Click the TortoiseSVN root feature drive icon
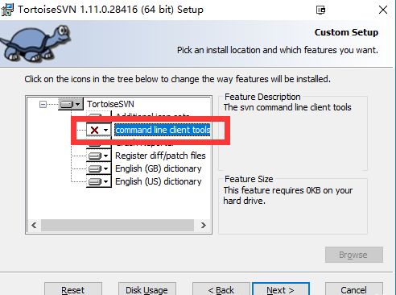 [x=67, y=104]
